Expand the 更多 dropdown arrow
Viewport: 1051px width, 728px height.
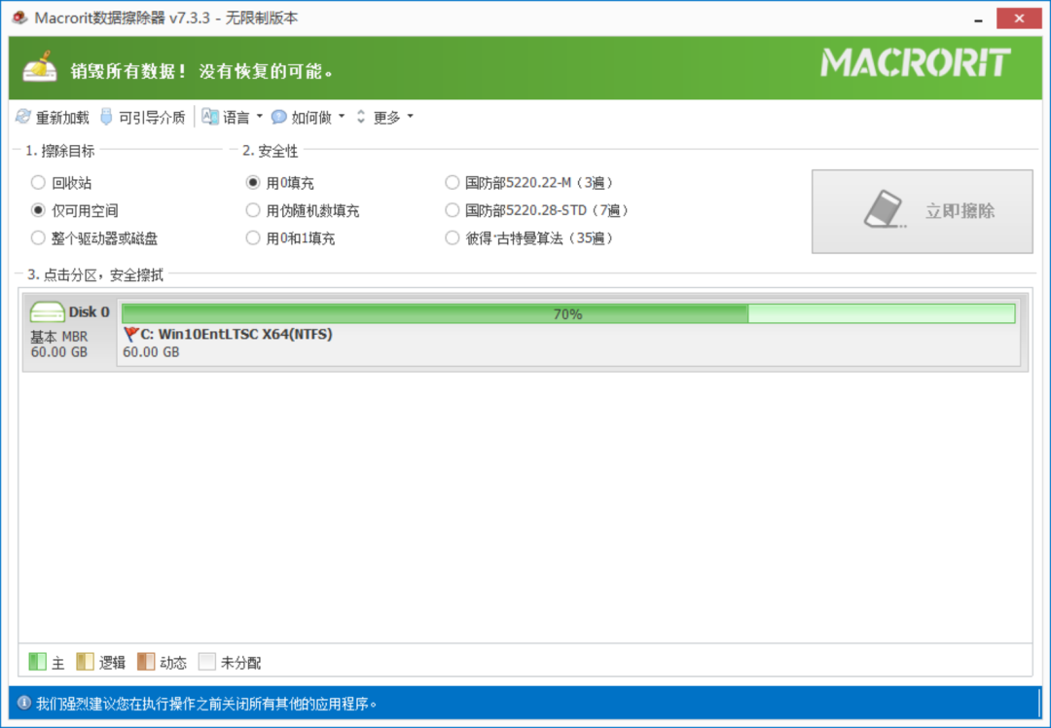(x=411, y=117)
